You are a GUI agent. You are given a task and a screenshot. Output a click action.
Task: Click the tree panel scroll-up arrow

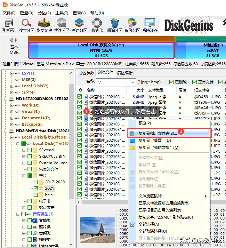coord(71,73)
